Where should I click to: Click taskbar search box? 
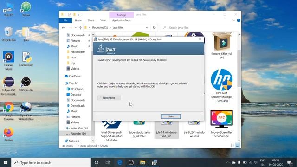click(x=51, y=162)
